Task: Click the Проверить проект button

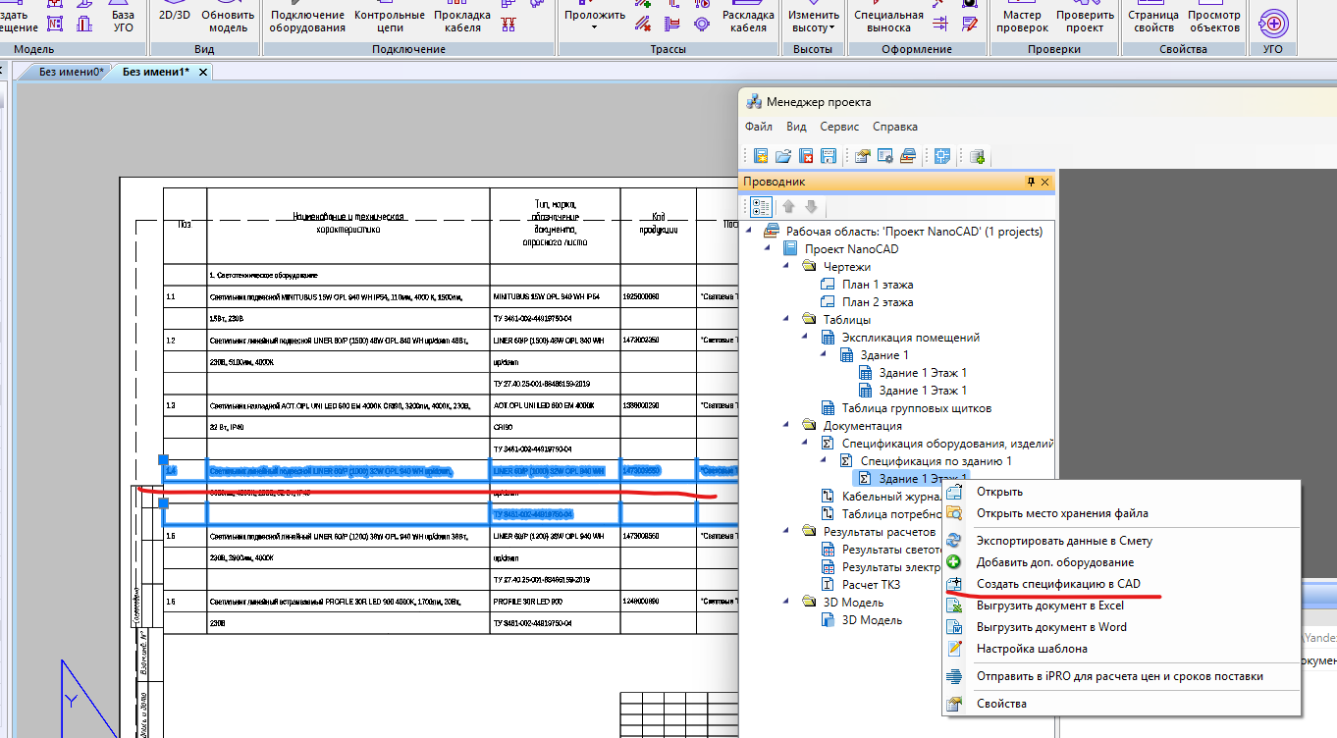Action: click(1085, 21)
